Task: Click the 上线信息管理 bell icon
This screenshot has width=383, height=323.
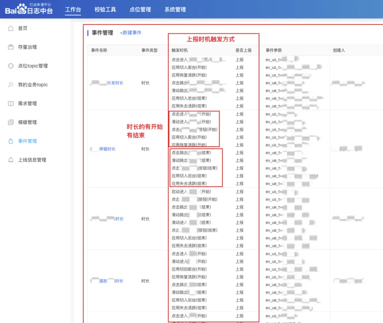Action: pos(11,160)
